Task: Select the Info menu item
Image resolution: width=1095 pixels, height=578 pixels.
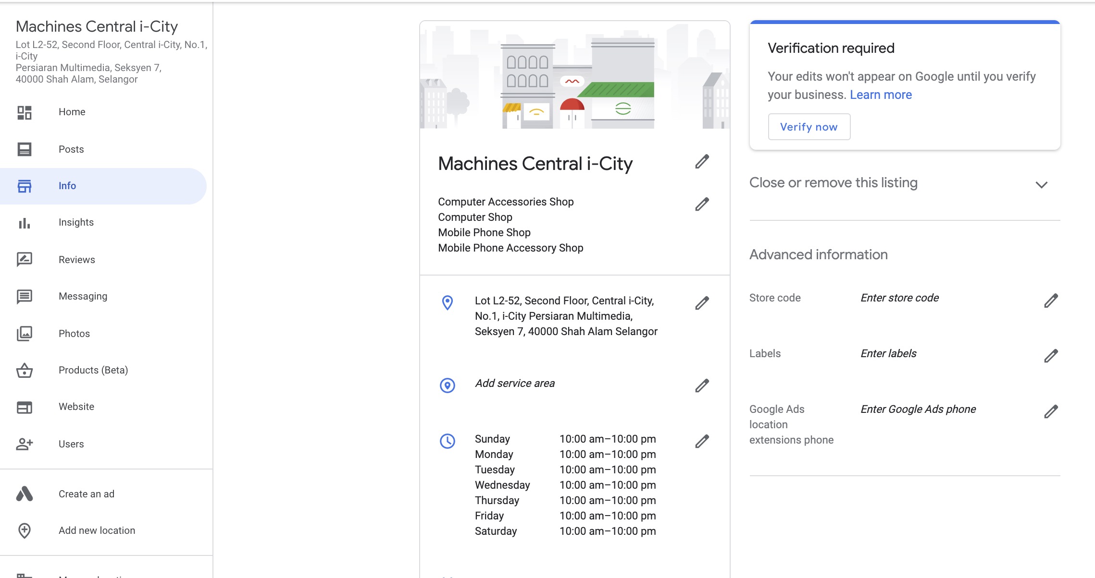Action: pyautogui.click(x=103, y=186)
